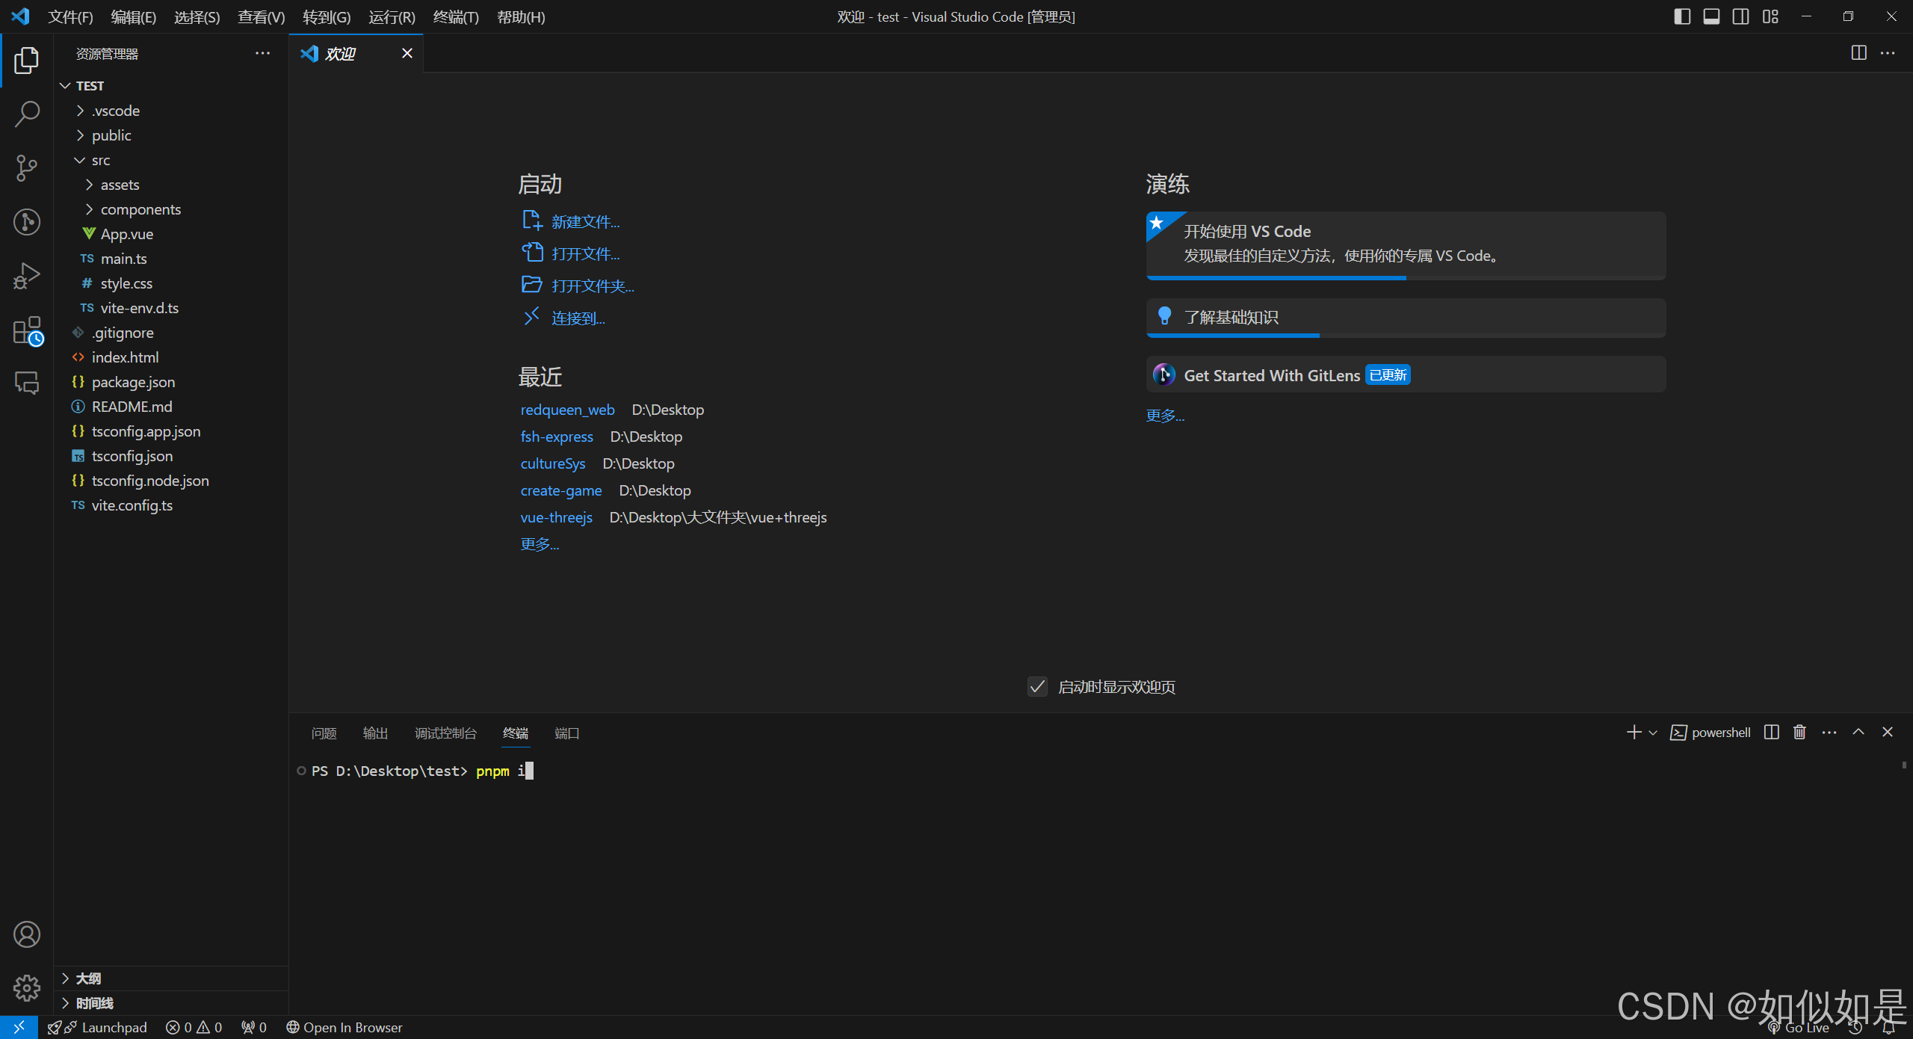Image resolution: width=1913 pixels, height=1039 pixels.
Task: Click the Manage settings gear icon
Action: point(27,987)
